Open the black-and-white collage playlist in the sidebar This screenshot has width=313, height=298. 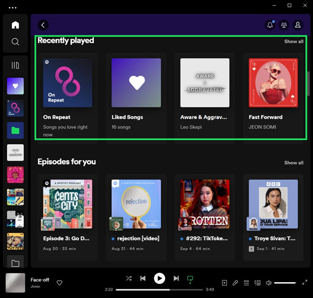15,219
